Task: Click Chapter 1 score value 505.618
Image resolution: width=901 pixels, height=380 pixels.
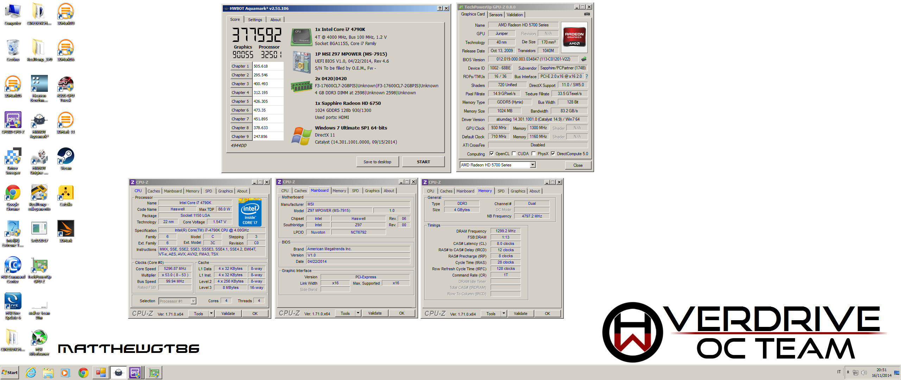Action: 267,66
